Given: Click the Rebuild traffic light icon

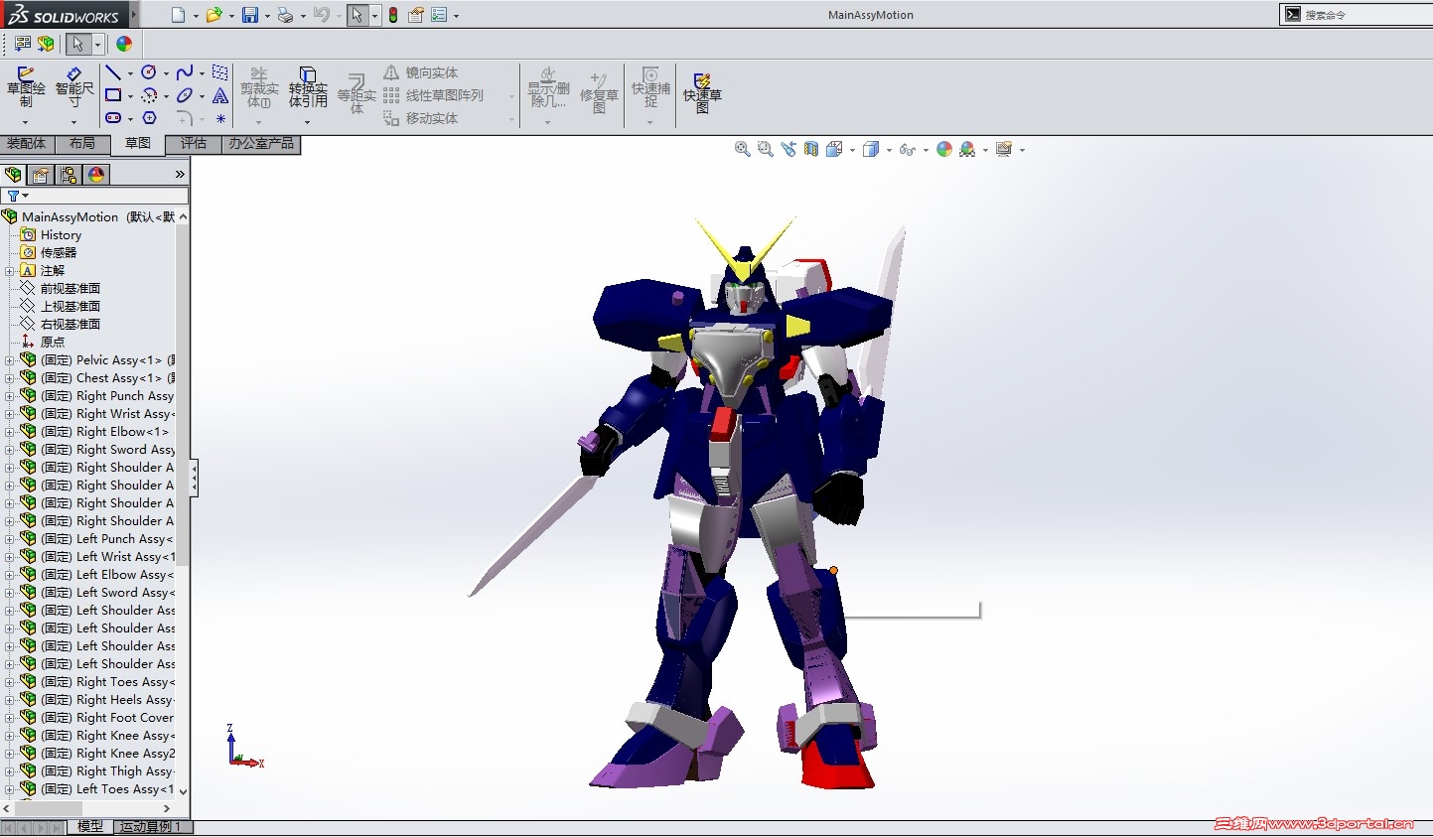Looking at the screenshot, I should [393, 15].
